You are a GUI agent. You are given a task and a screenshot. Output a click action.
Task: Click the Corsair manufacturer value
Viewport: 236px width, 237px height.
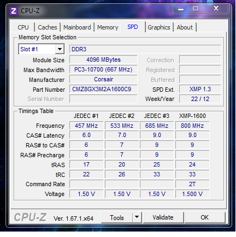click(103, 79)
